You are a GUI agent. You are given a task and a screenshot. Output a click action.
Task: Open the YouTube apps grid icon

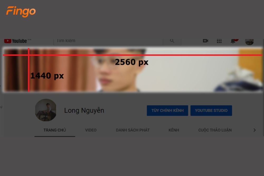[x=219, y=41]
